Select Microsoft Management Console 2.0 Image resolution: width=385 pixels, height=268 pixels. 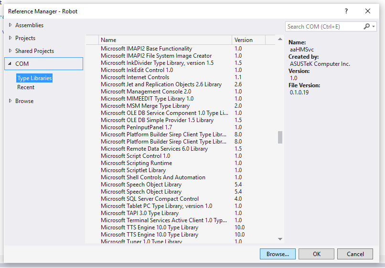pos(181,92)
